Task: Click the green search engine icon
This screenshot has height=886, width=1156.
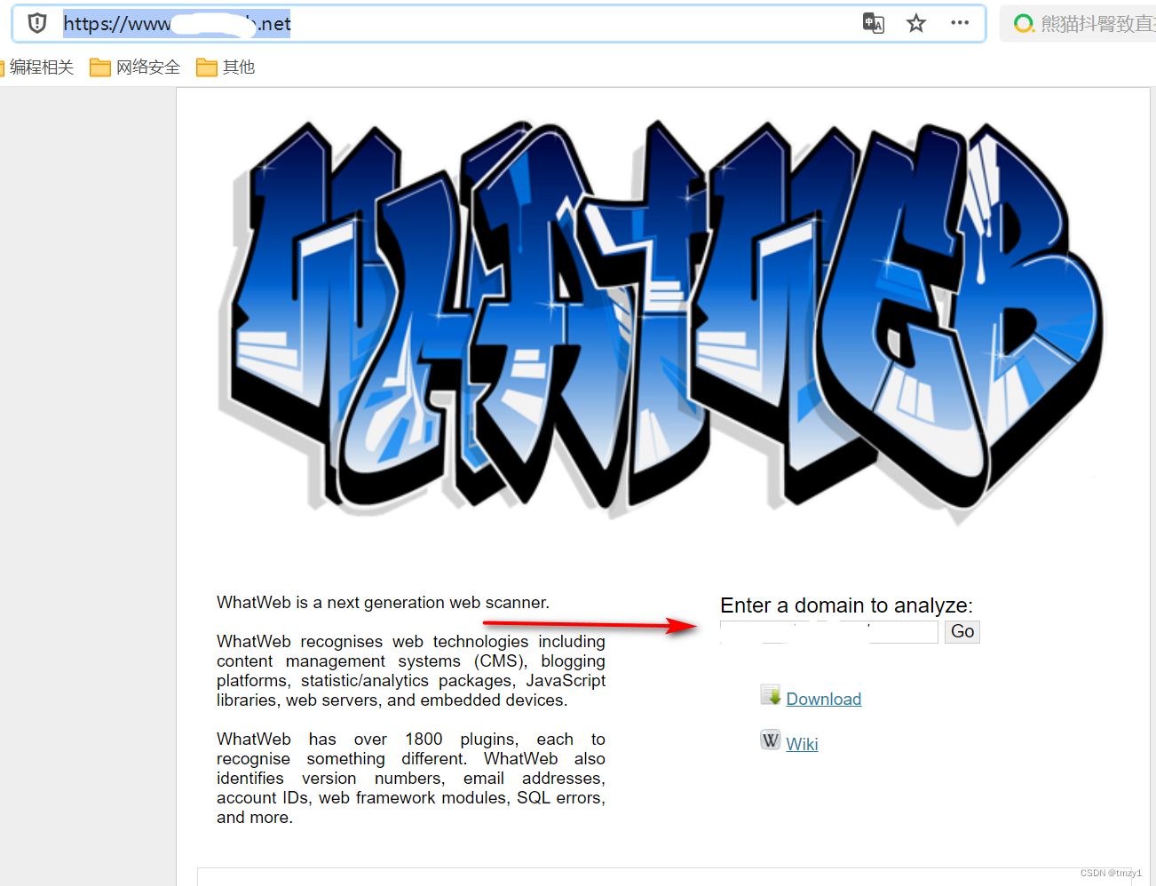Action: coord(1023,23)
